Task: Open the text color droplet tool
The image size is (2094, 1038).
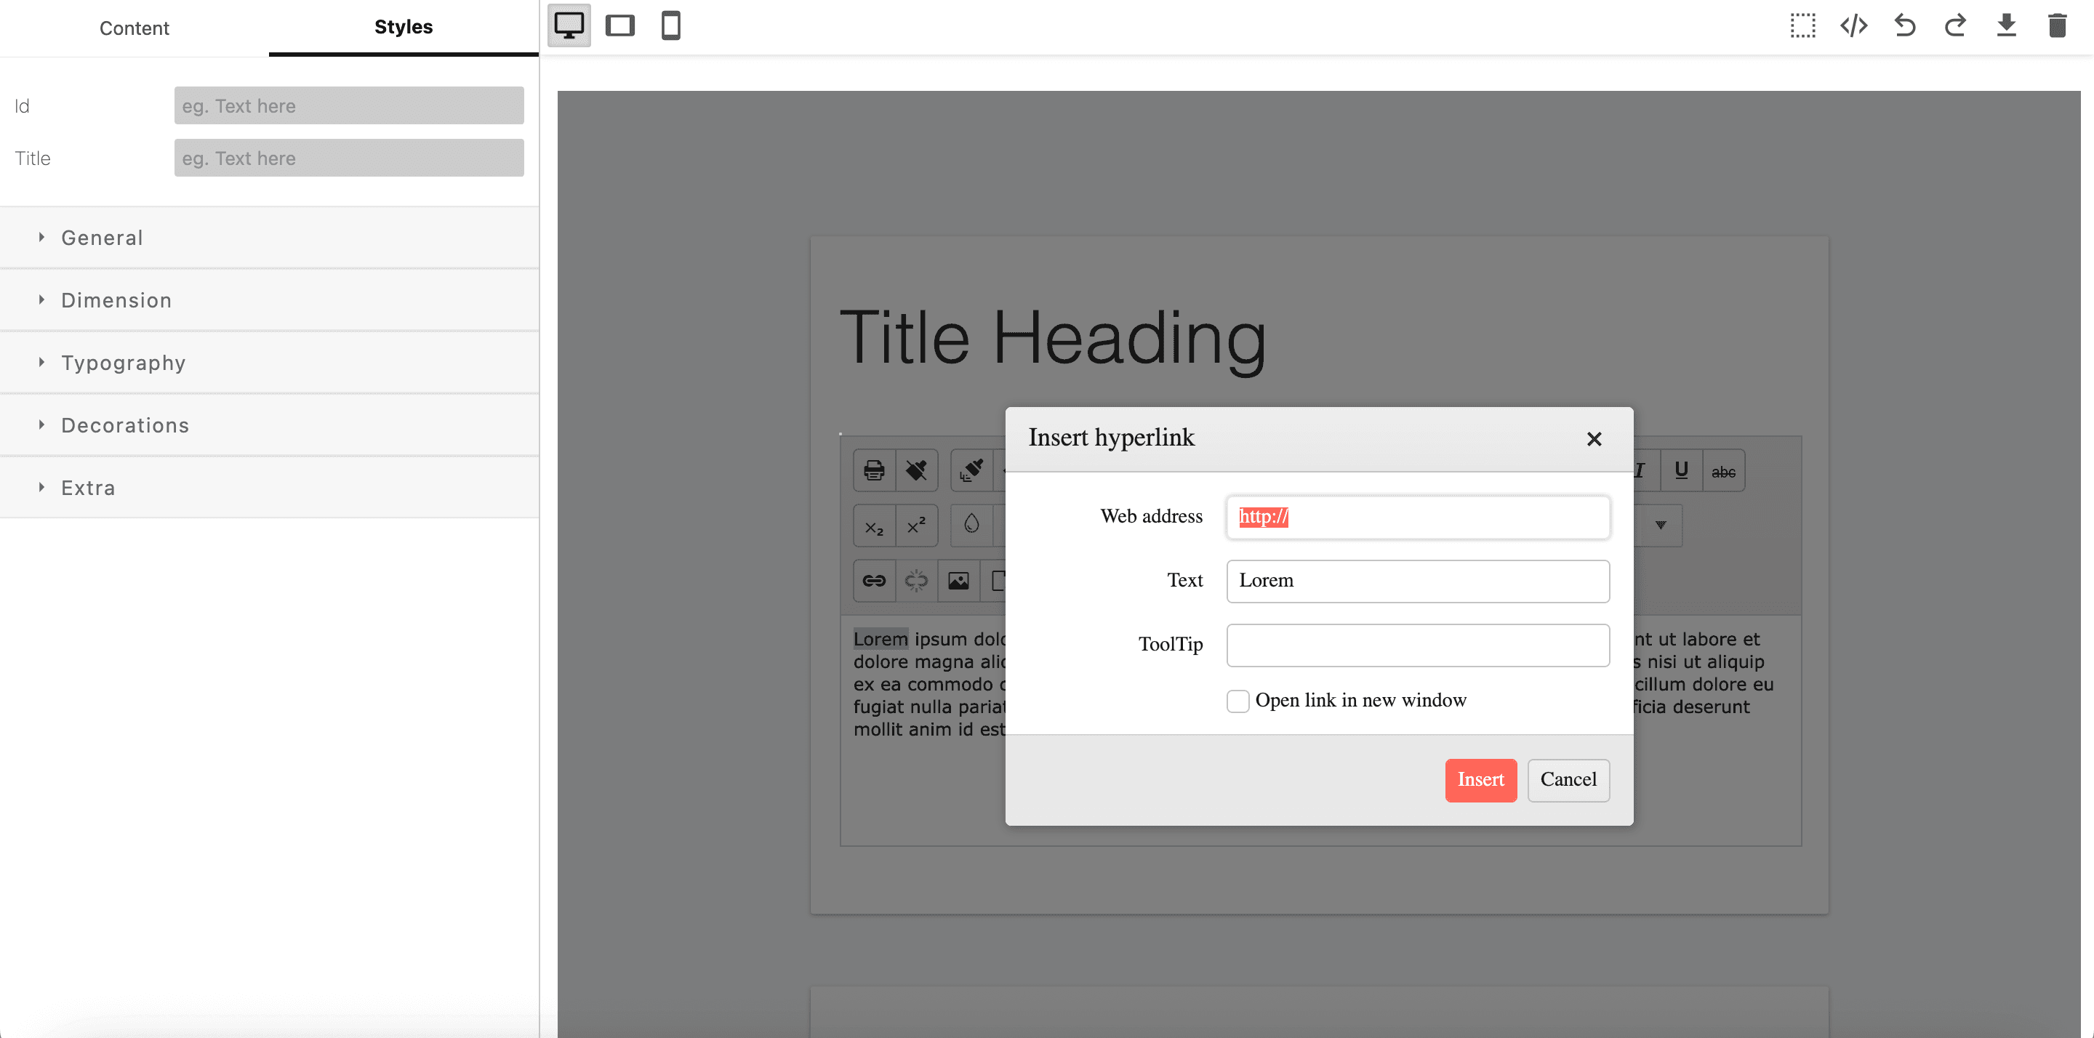Action: (971, 524)
